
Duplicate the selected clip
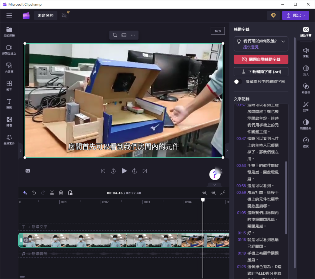(70, 193)
